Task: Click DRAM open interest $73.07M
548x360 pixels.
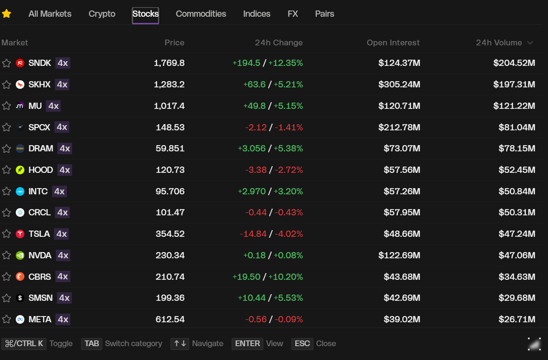Action: 402,148
